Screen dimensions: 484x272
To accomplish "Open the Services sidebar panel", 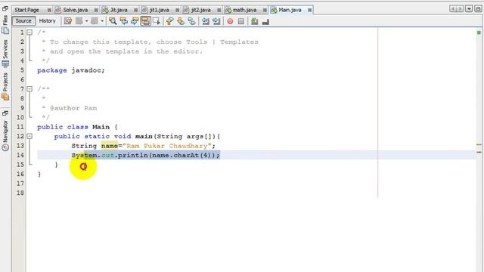I will 5,53.
